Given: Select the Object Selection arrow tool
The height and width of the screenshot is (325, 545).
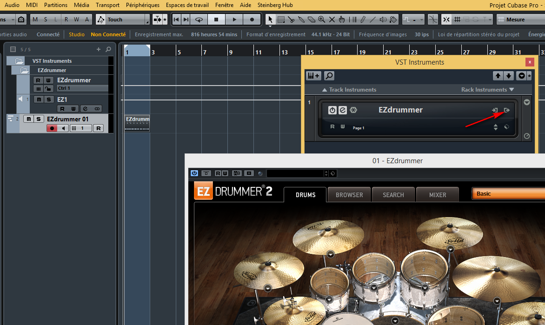Looking at the screenshot, I should [270, 20].
